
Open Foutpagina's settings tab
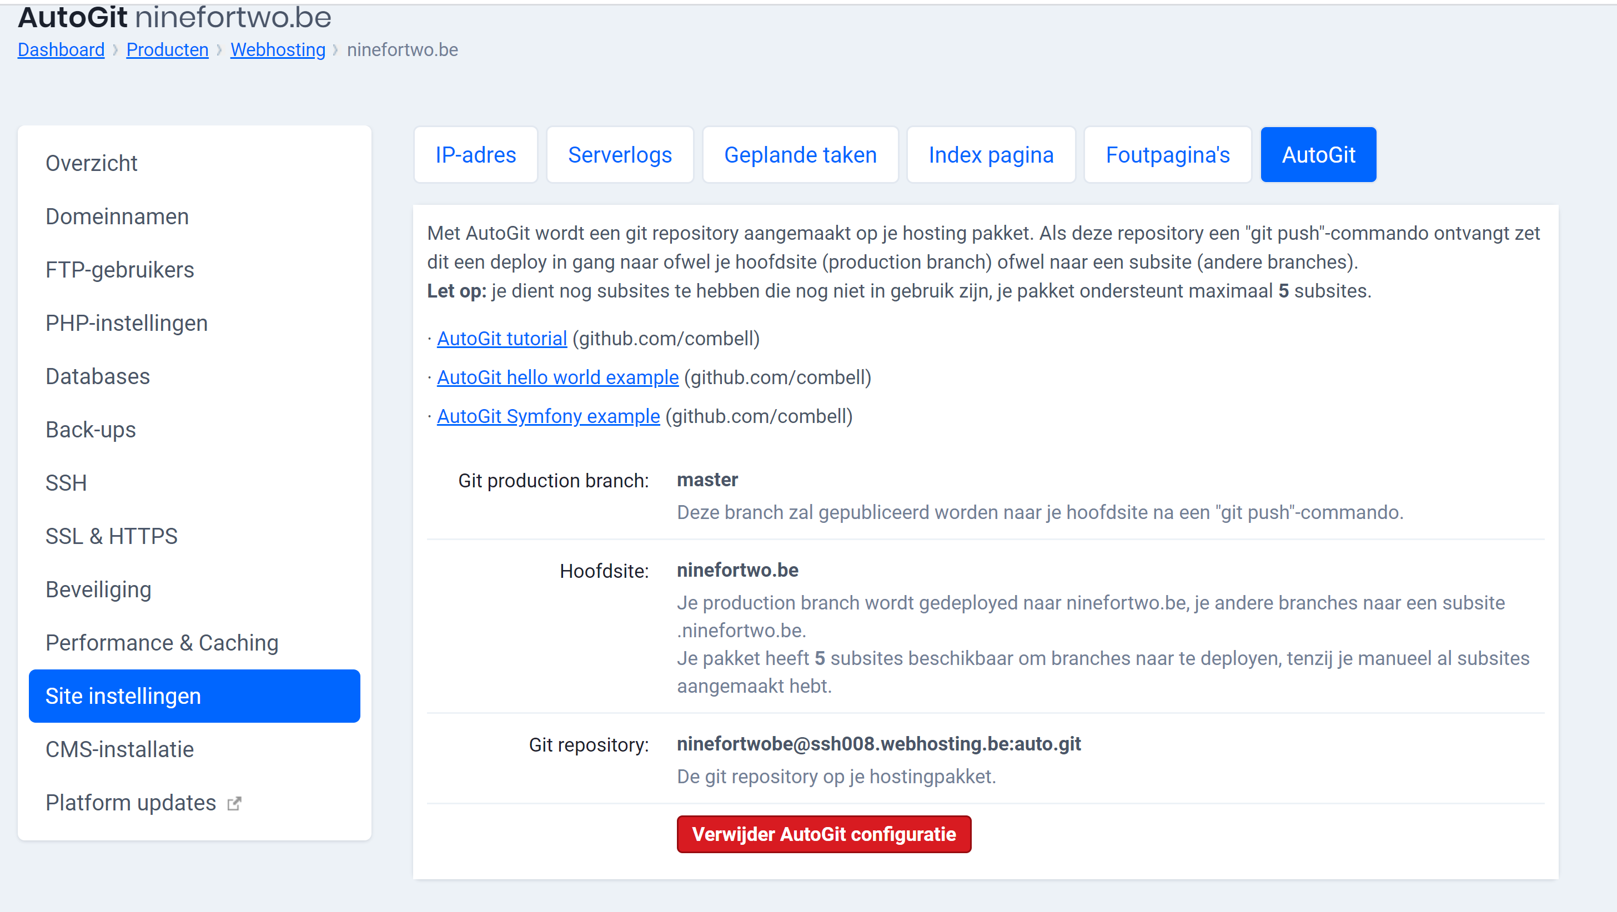tap(1167, 154)
